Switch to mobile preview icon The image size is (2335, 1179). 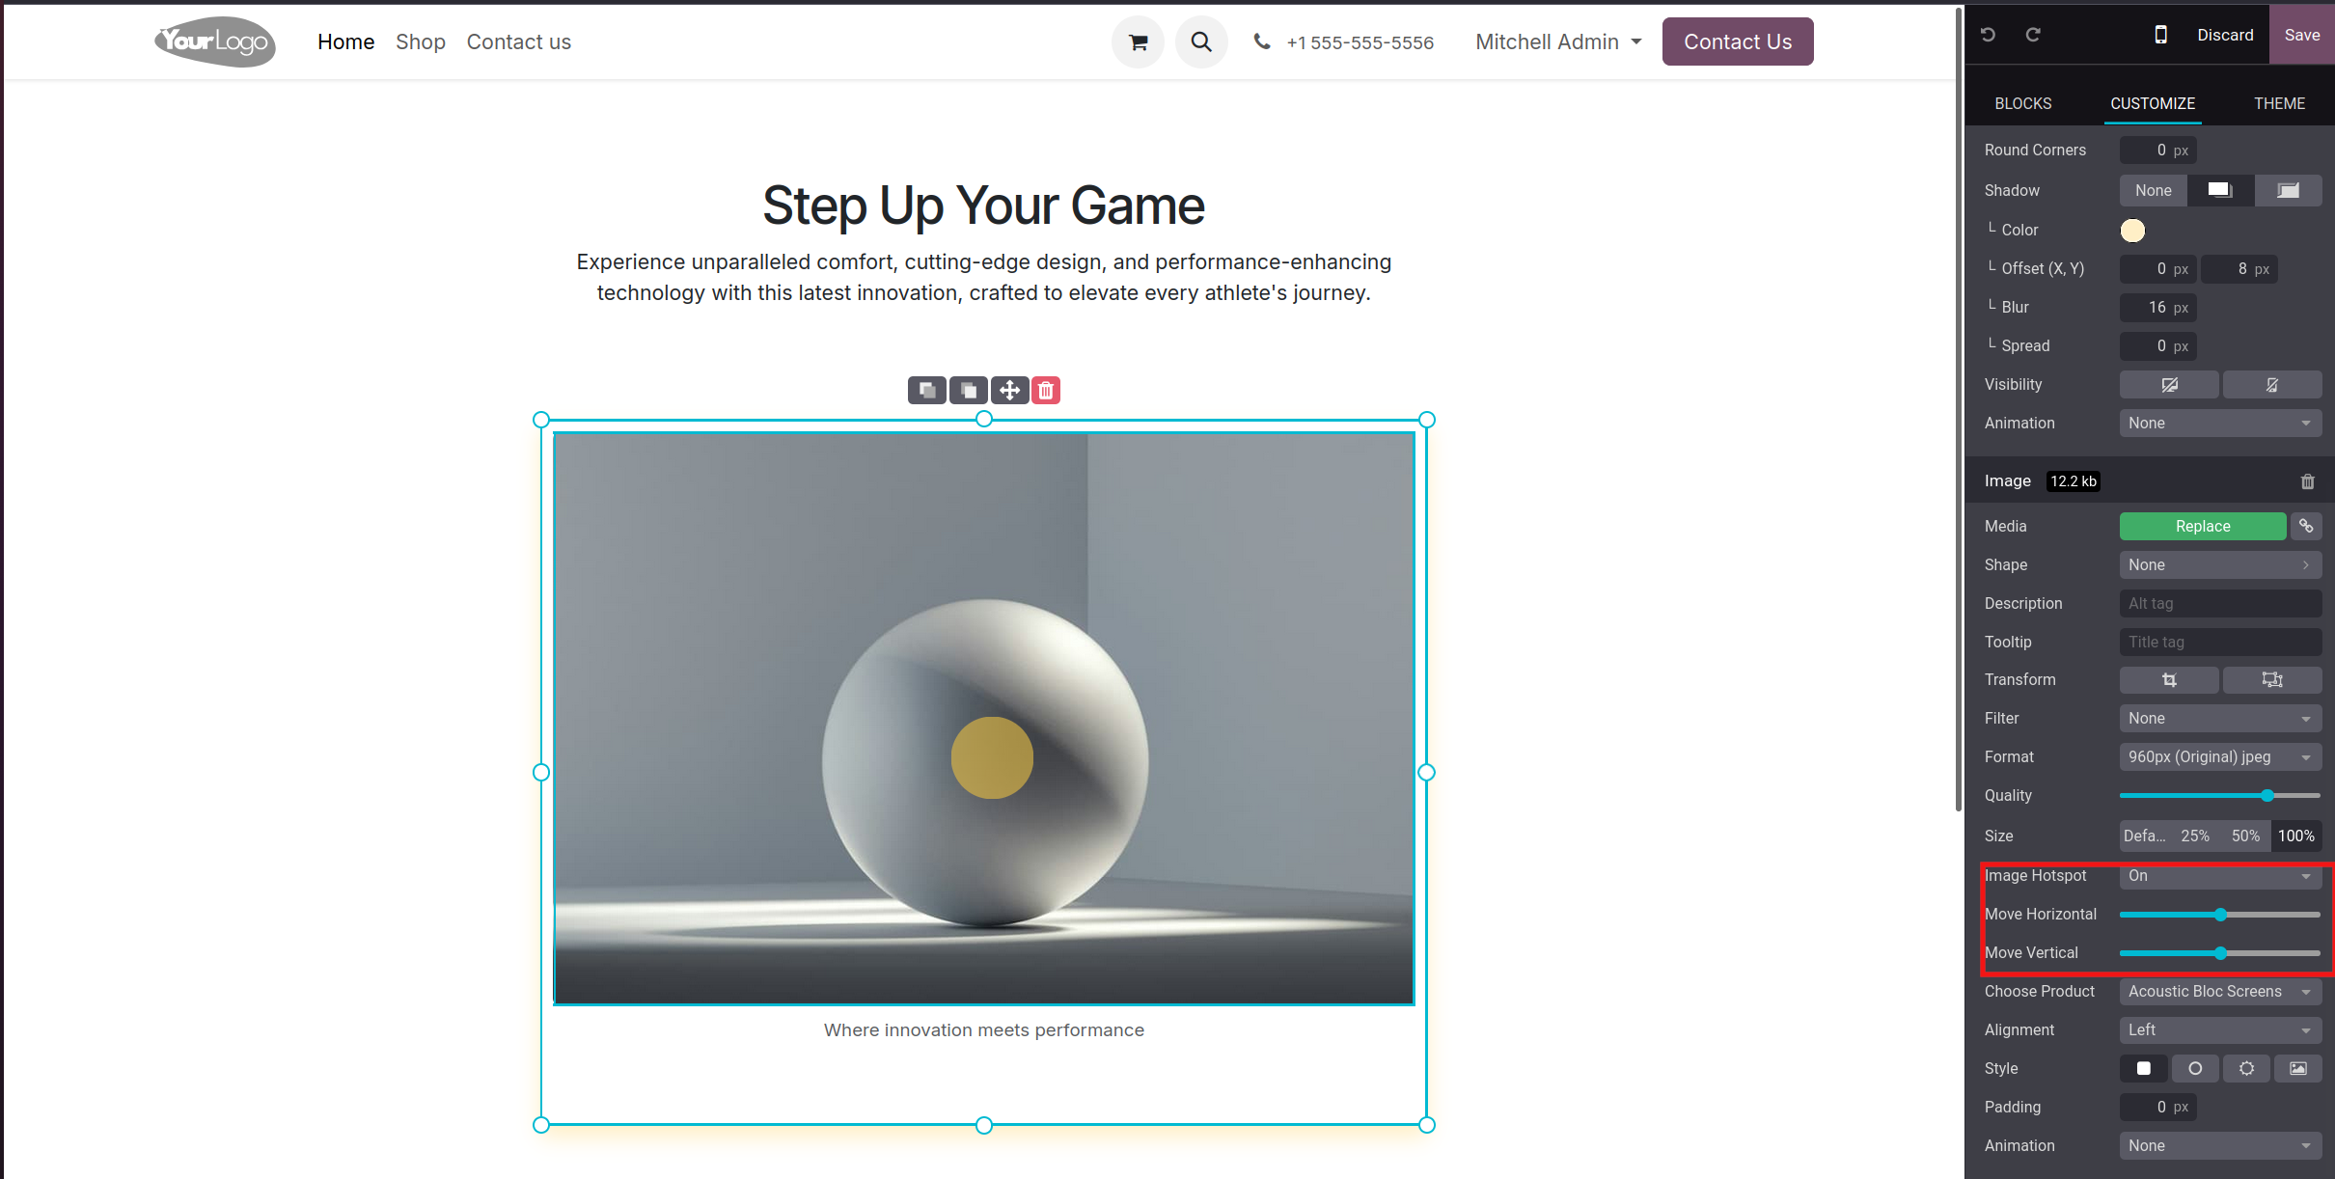(x=2161, y=35)
